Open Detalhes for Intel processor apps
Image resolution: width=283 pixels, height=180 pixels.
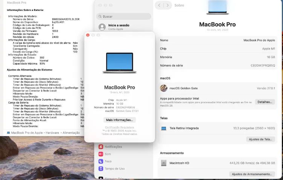pyautogui.click(x=265, y=102)
